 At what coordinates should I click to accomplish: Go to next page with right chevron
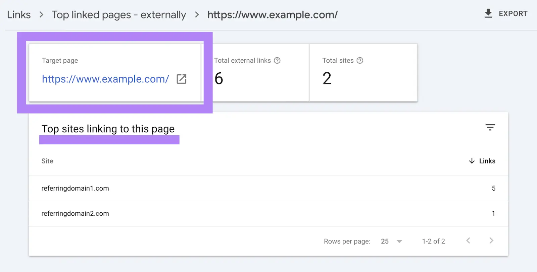coord(491,241)
